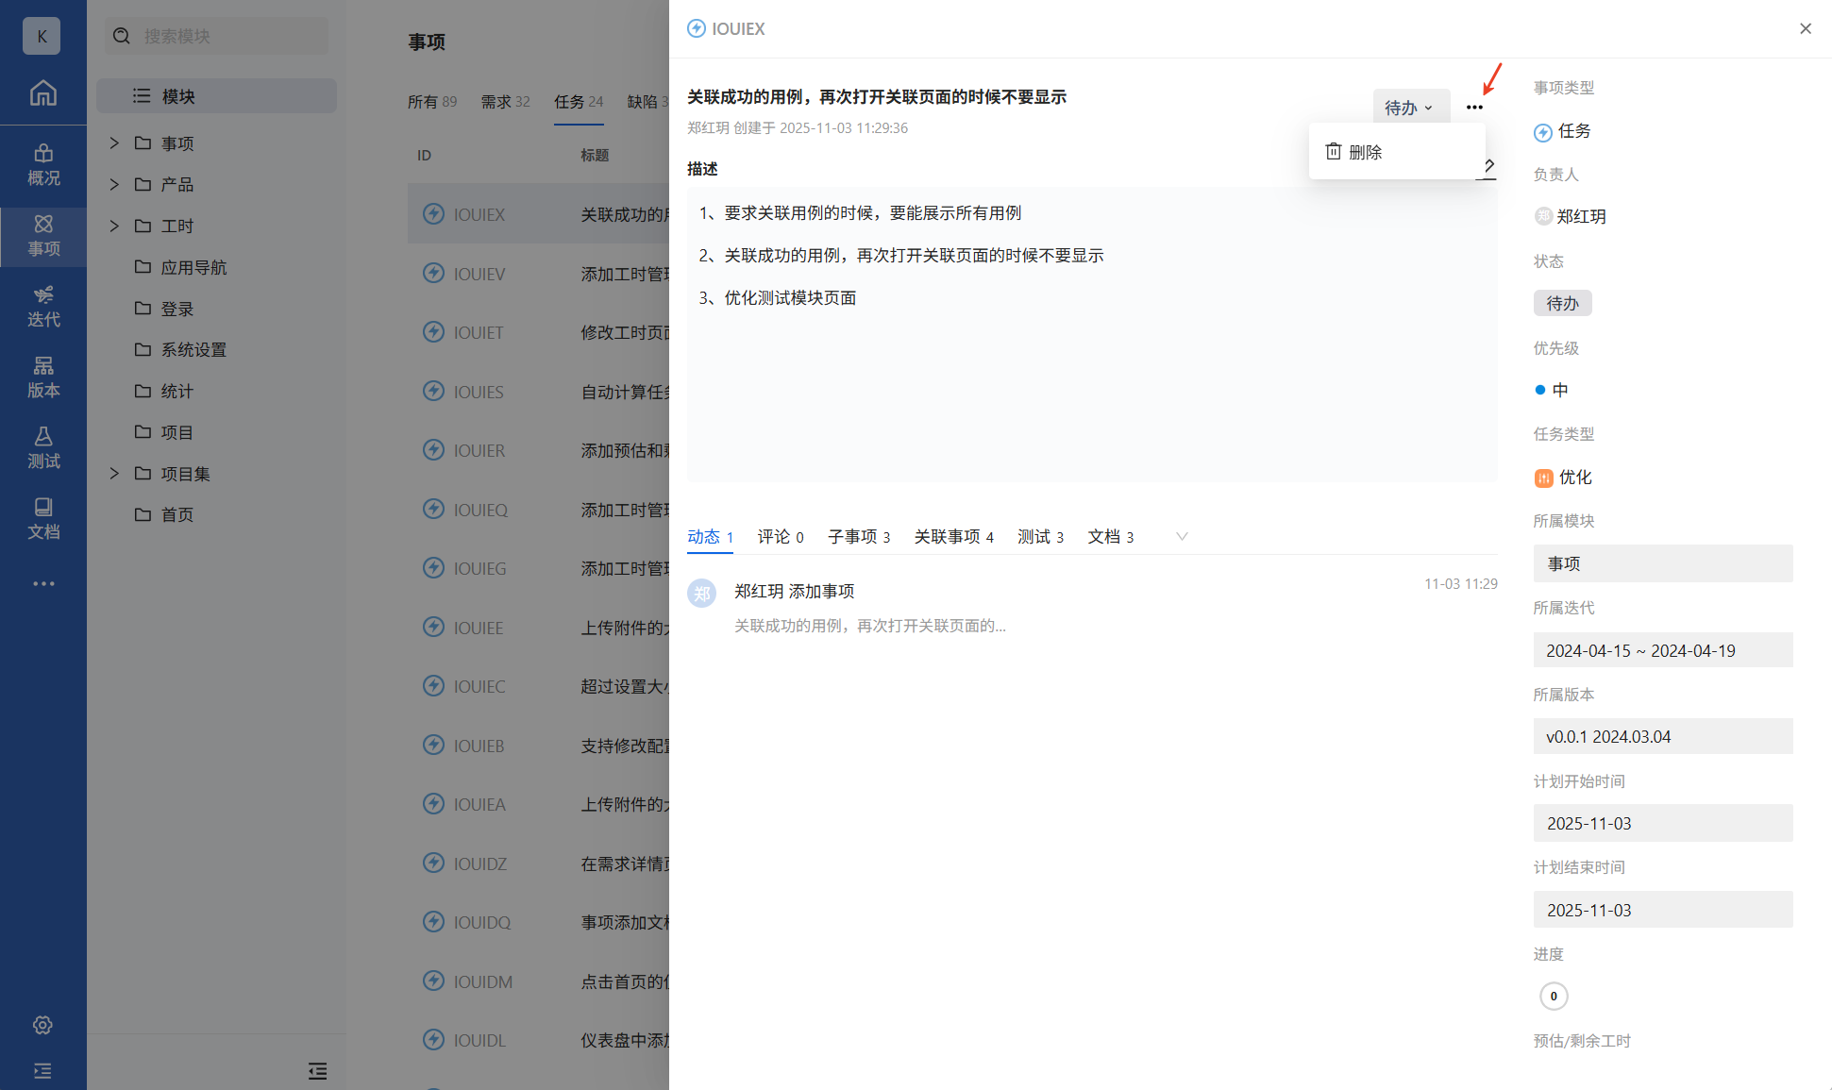Click the 优先级 medium priority value
Viewport: 1832px width, 1090px height.
tap(1558, 390)
